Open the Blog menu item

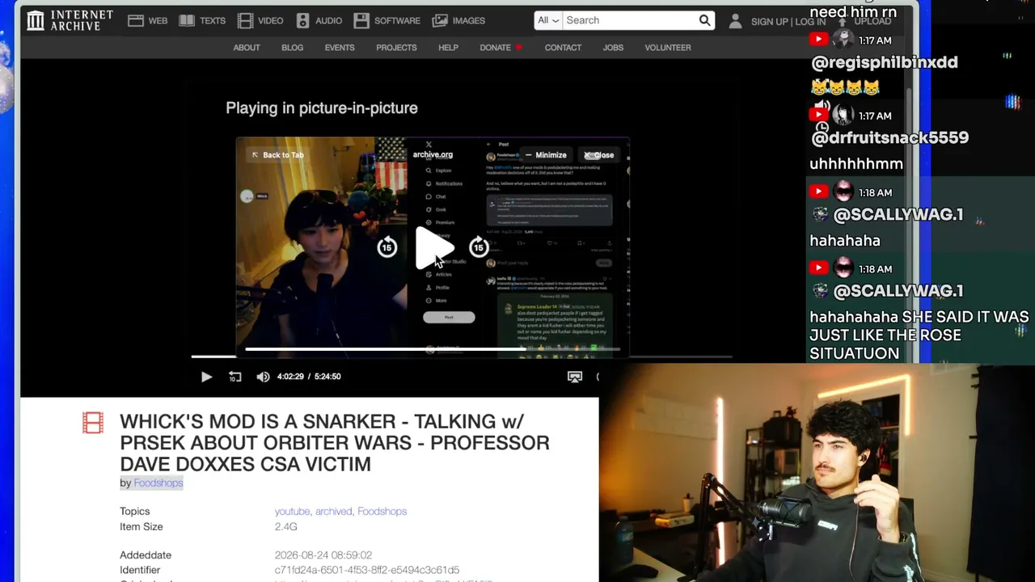[x=292, y=48]
